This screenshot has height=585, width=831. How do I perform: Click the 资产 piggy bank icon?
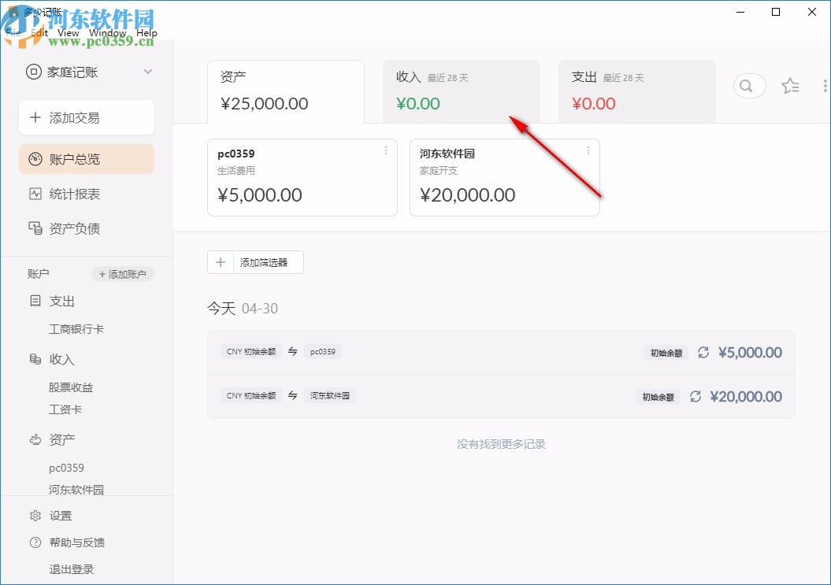(35, 439)
